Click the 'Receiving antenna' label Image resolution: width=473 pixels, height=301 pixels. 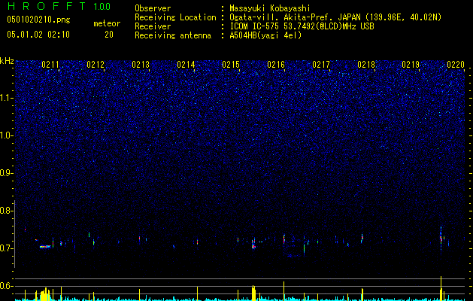pyautogui.click(x=173, y=35)
